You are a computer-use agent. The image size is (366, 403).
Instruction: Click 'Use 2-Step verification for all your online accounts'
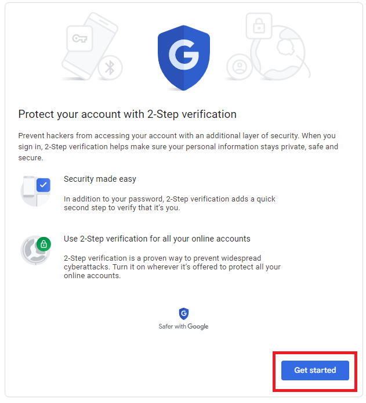point(157,239)
